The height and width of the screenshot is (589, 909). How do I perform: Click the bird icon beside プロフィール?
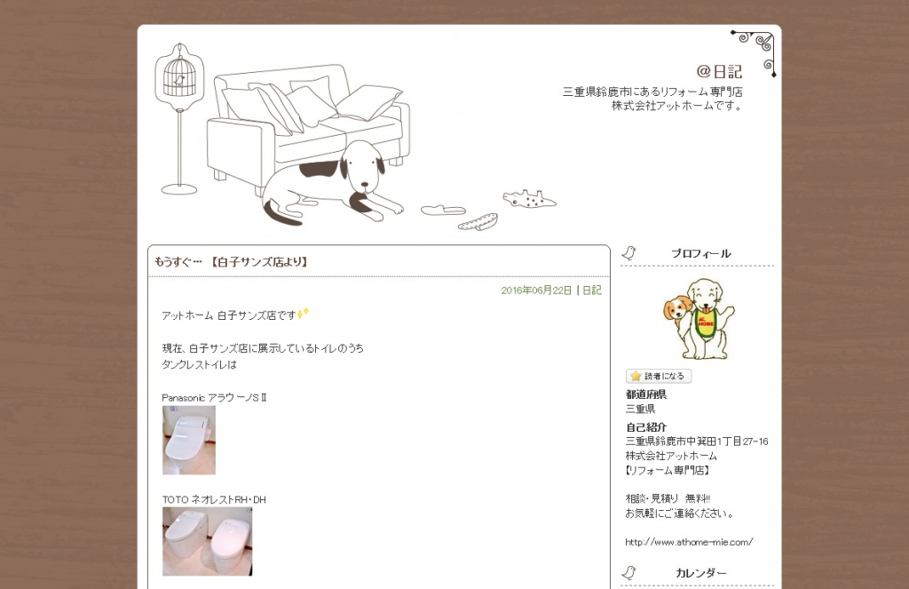(x=629, y=253)
